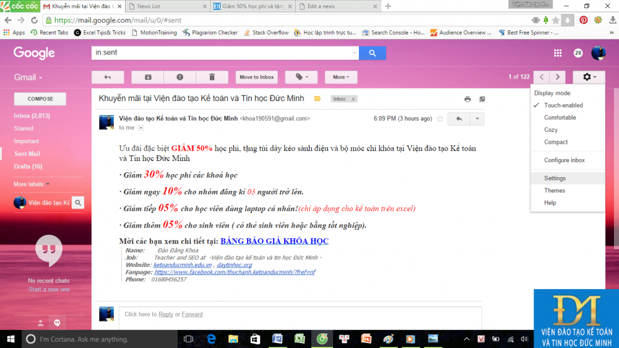Image resolution: width=619 pixels, height=348 pixels.
Task: Open Plagiarism Checker bookmark
Action: (210, 33)
